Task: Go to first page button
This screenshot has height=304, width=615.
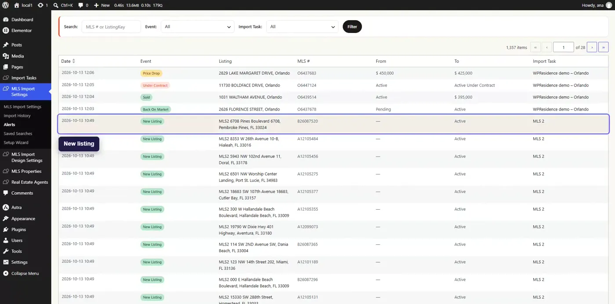Action: coord(535,47)
